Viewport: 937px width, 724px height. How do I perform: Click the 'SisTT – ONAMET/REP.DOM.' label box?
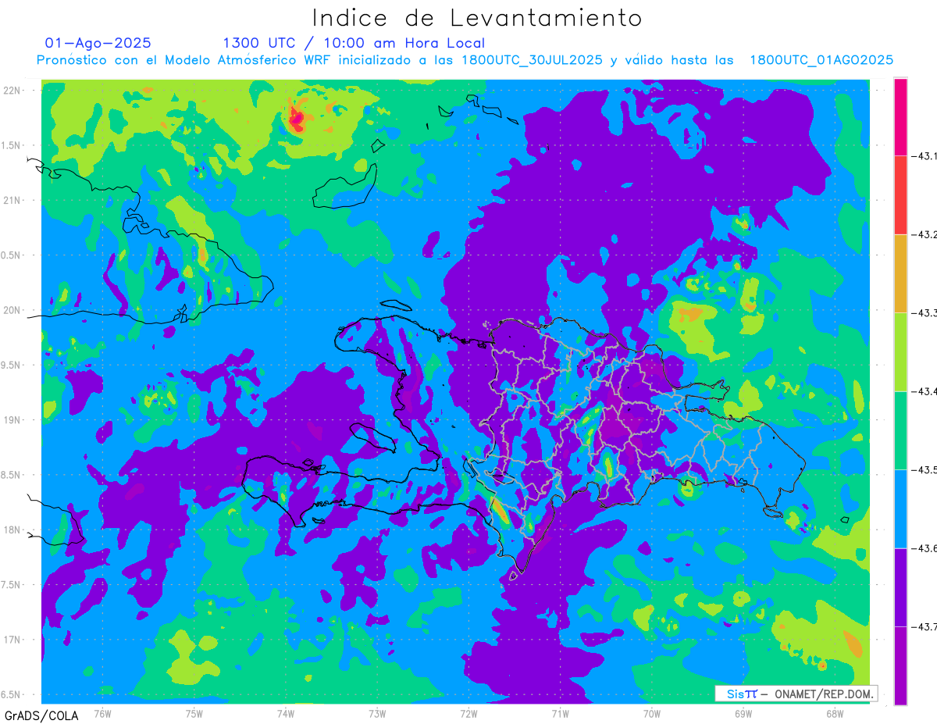796,694
